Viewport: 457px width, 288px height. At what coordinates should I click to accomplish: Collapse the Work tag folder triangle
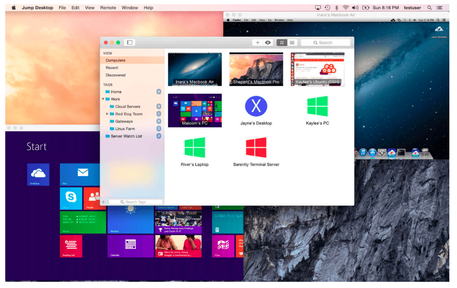[103, 99]
